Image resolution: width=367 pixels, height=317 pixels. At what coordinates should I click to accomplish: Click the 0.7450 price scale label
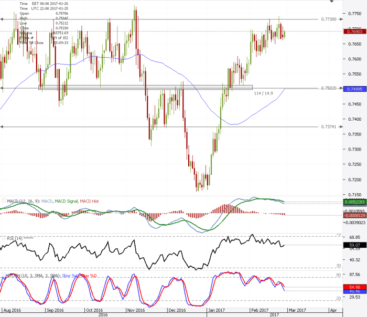pyautogui.click(x=355, y=104)
